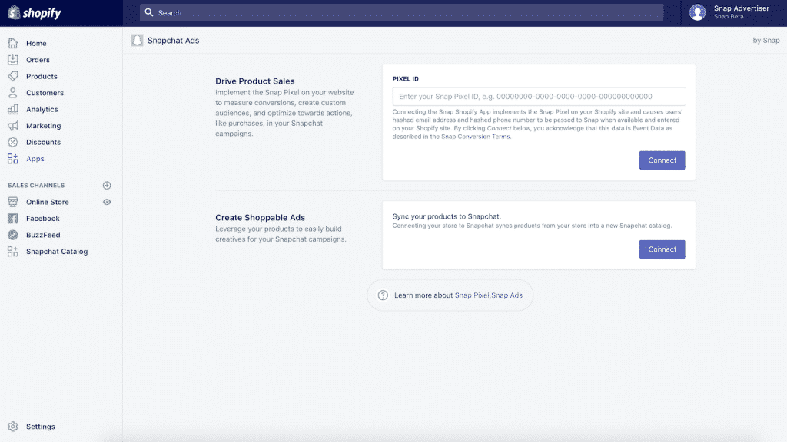The width and height of the screenshot is (787, 442).
Task: Toggle the Online Store view eye icon
Action: coord(107,202)
